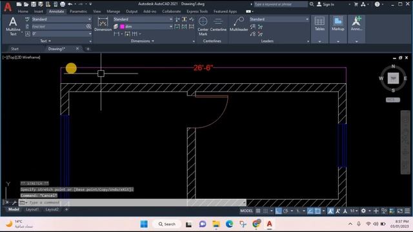Click the Center Mark tool
The height and width of the screenshot is (232, 413).
pyautogui.click(x=203, y=26)
